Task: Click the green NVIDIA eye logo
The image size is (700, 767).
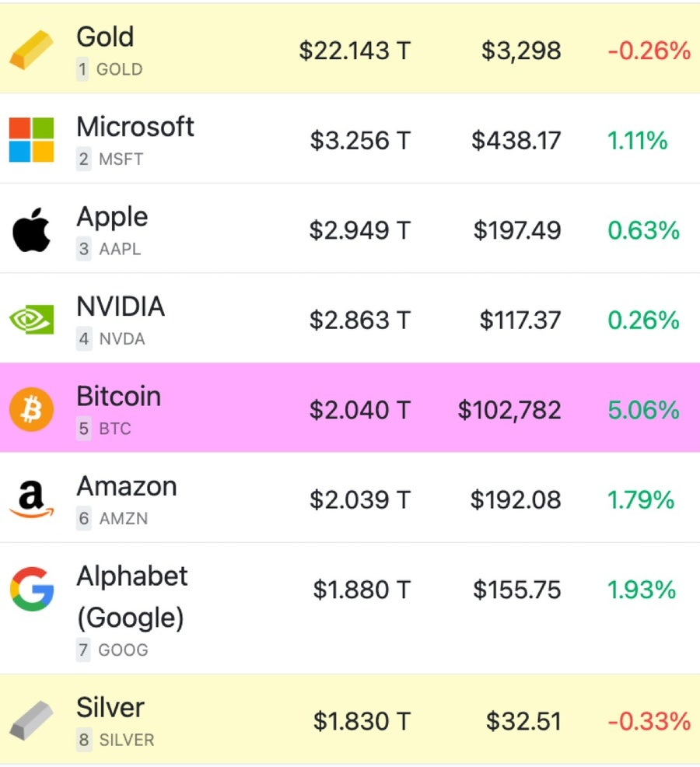Action: coord(31,320)
